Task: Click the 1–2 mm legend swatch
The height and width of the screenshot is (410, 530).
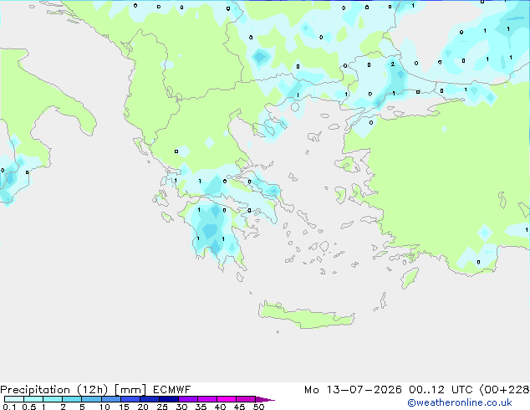Action: coord(53,399)
